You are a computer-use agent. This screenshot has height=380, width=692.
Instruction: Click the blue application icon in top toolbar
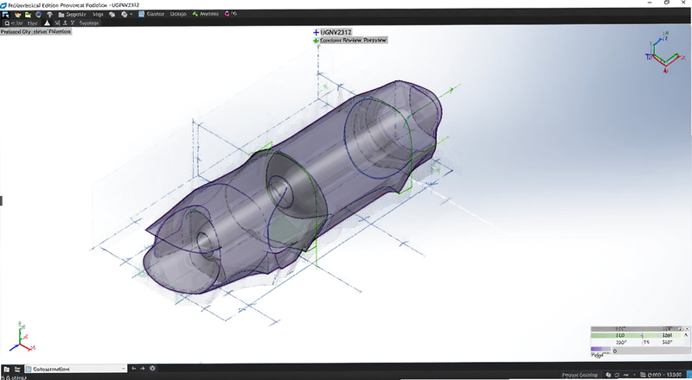(5, 14)
